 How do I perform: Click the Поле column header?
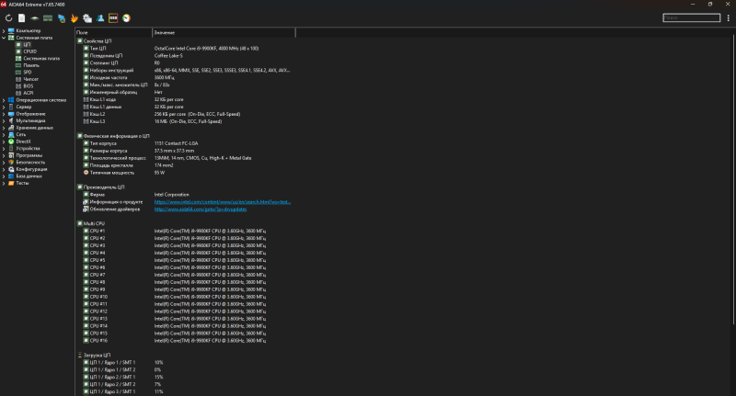(x=83, y=31)
